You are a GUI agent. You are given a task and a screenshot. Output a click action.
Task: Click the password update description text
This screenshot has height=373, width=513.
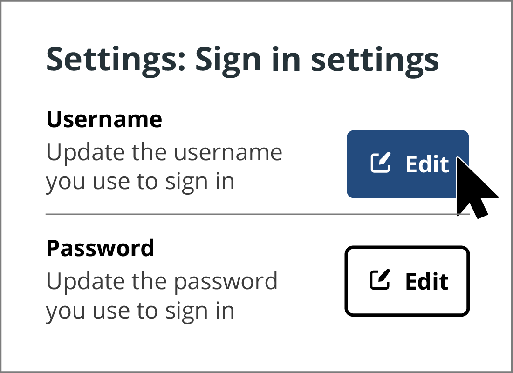coord(162,296)
